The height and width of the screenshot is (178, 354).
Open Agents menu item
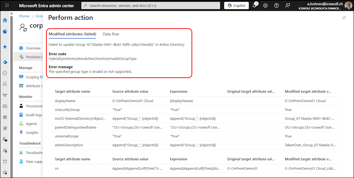tap(31, 124)
